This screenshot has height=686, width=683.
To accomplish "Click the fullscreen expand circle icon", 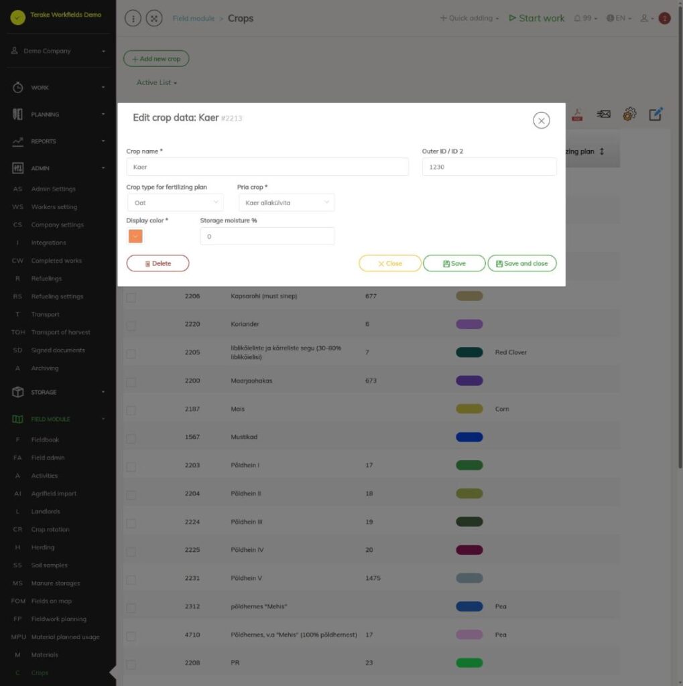I will (154, 18).
